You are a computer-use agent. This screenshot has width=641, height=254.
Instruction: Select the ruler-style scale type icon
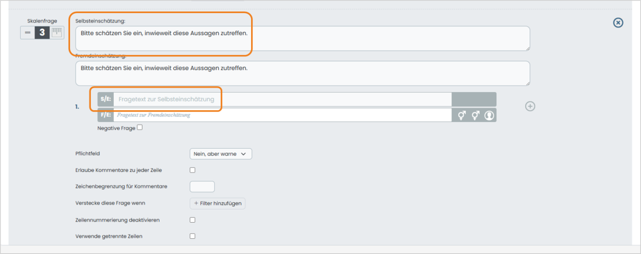point(57,33)
